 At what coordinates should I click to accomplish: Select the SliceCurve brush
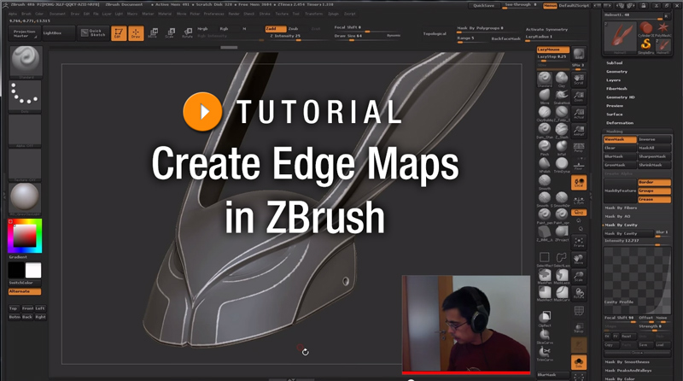(x=545, y=336)
